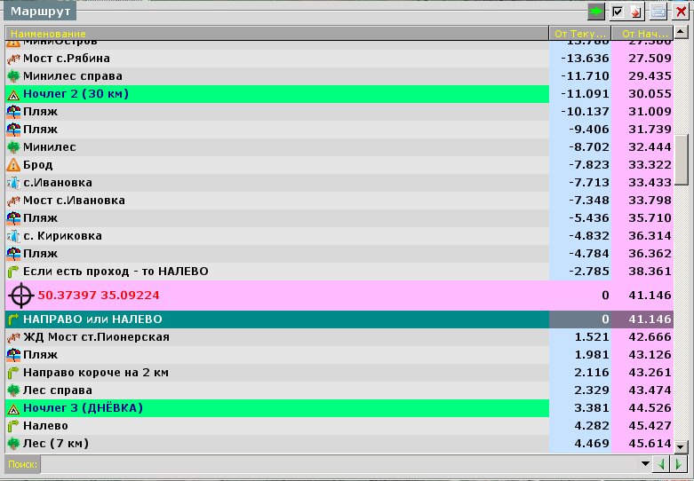Click the bridge icon beside Мост с.Ивановка
The width and height of the screenshot is (694, 481).
pos(13,201)
